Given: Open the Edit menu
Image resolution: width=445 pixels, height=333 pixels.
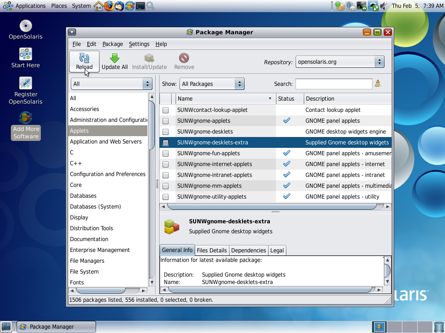Looking at the screenshot, I should 91,44.
